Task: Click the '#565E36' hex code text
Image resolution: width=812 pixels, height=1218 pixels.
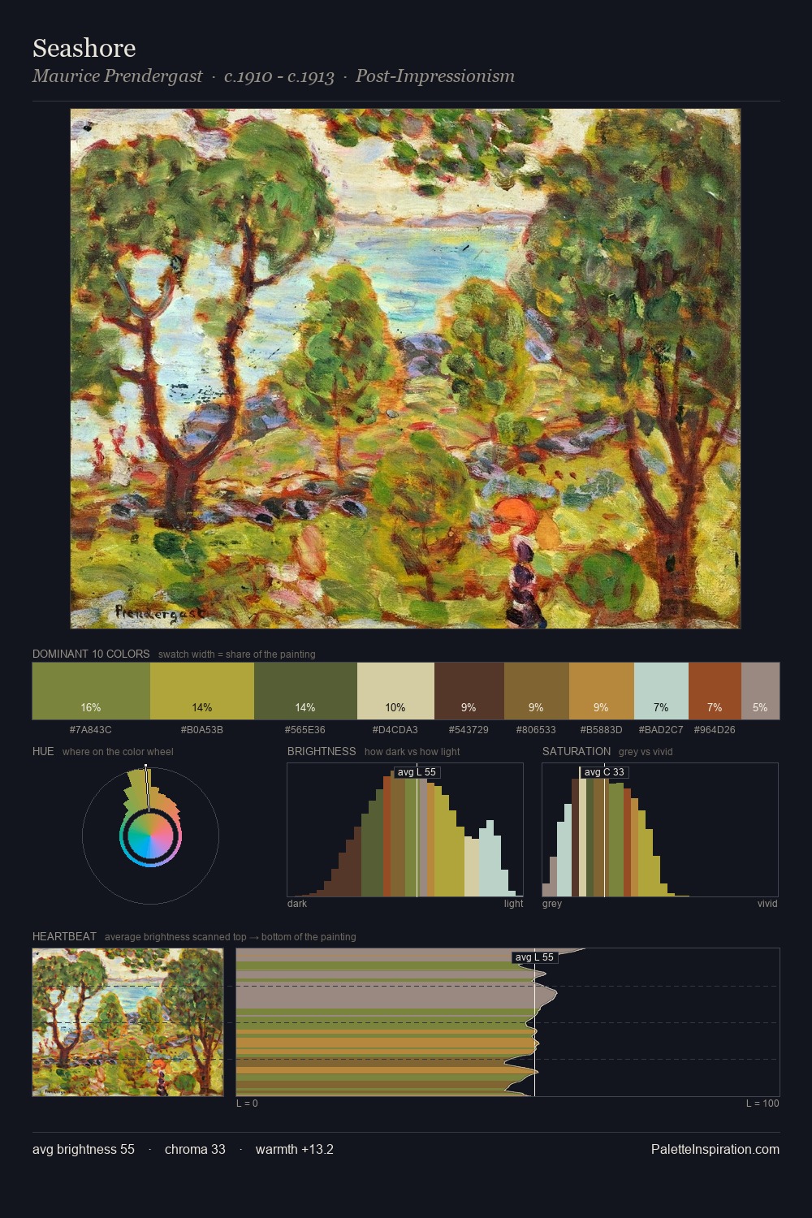Action: [305, 730]
